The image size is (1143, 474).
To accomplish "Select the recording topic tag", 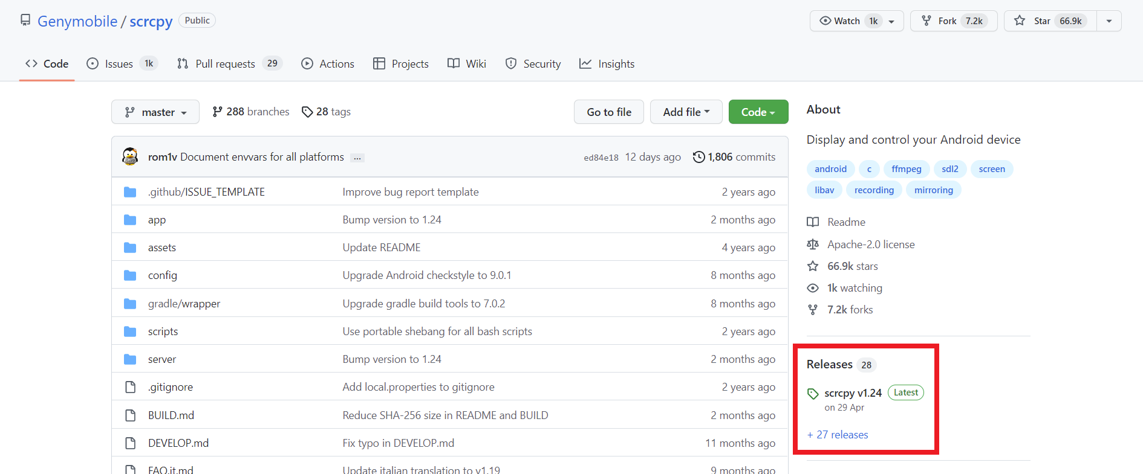I will pyautogui.click(x=874, y=190).
